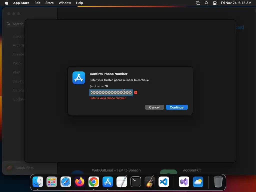Open the Store menu
Screen dimensions: 256x192
49,3
